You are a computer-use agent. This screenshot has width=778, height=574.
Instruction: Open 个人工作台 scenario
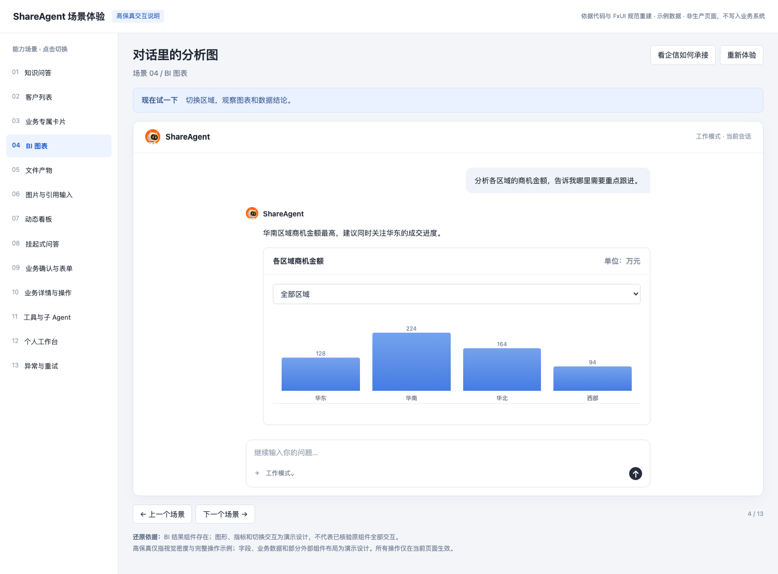(59, 341)
